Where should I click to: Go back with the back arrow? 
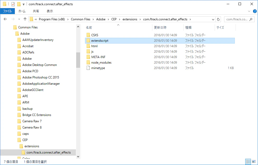tap(5, 19)
